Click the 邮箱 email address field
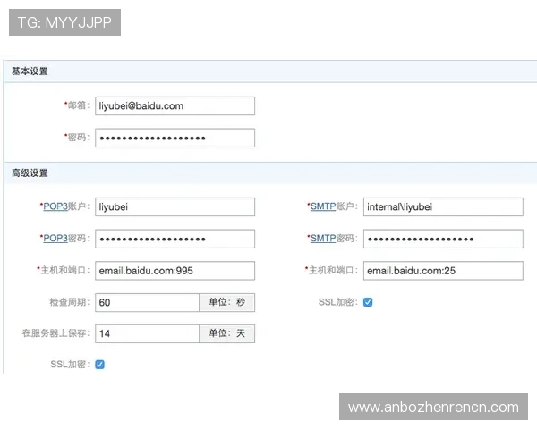Image resolution: width=537 pixels, height=429 pixels. pyautogui.click(x=175, y=106)
